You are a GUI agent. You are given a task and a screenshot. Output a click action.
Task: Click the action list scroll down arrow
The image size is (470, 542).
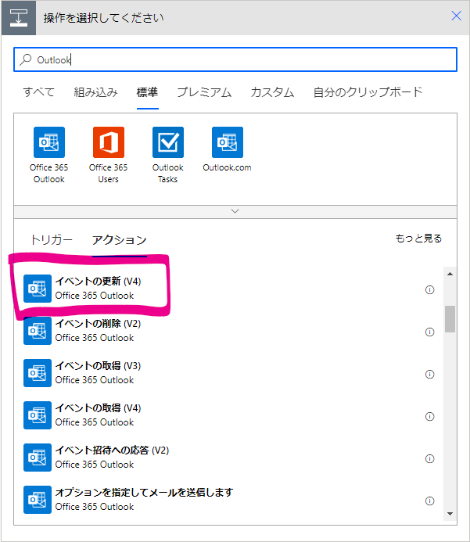pyautogui.click(x=450, y=514)
